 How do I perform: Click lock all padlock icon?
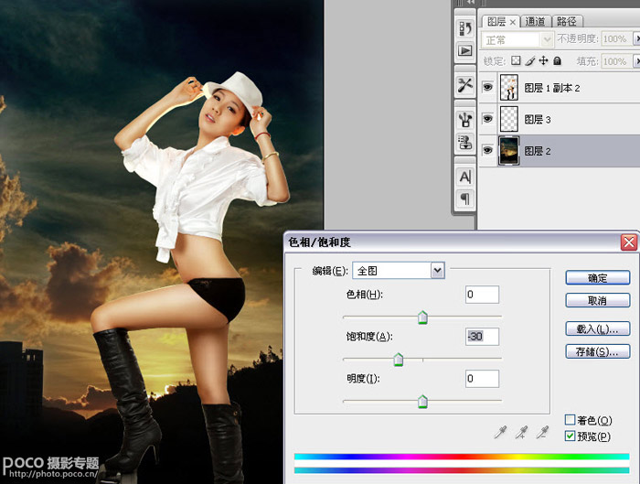pyautogui.click(x=557, y=61)
